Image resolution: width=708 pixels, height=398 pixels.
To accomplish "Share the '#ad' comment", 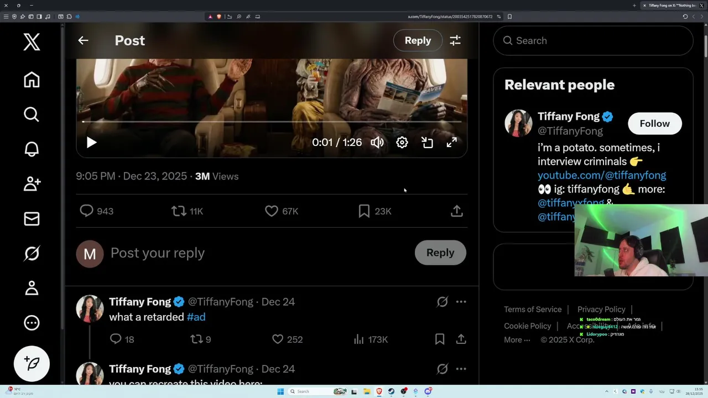I will 461,339.
